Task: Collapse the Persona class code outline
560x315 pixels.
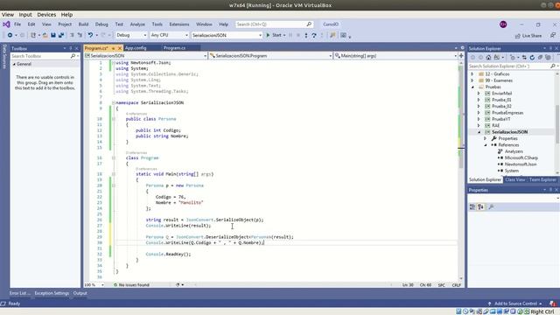Action: [x=114, y=119]
